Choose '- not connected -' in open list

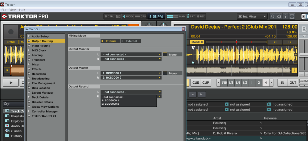coord(113,97)
